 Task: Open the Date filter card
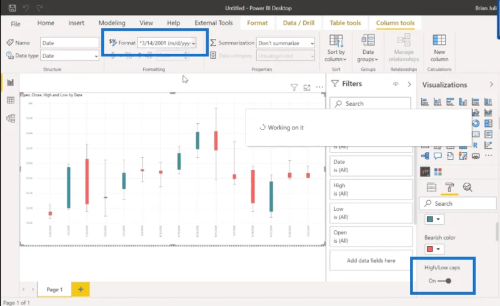click(371, 166)
